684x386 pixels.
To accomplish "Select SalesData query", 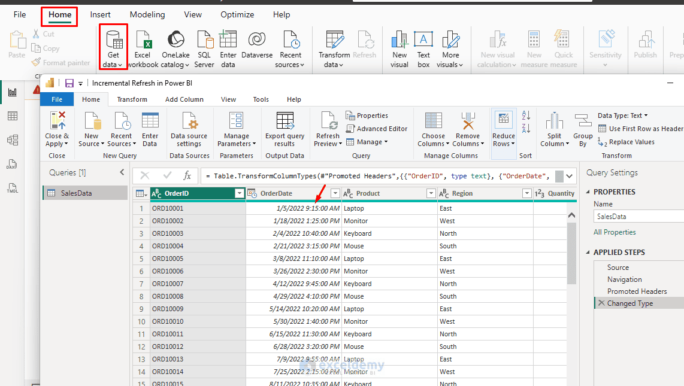I will (x=86, y=193).
